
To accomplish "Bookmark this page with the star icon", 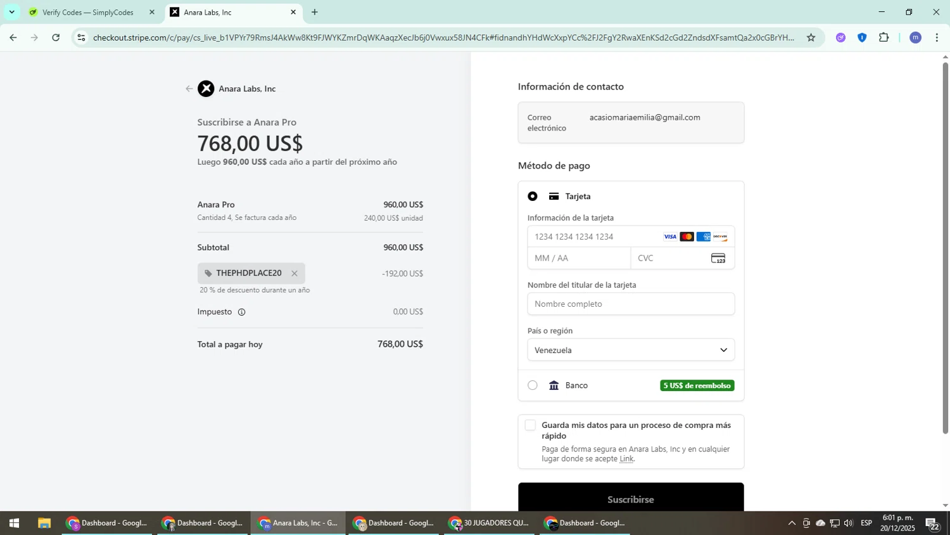I will 811,37.
